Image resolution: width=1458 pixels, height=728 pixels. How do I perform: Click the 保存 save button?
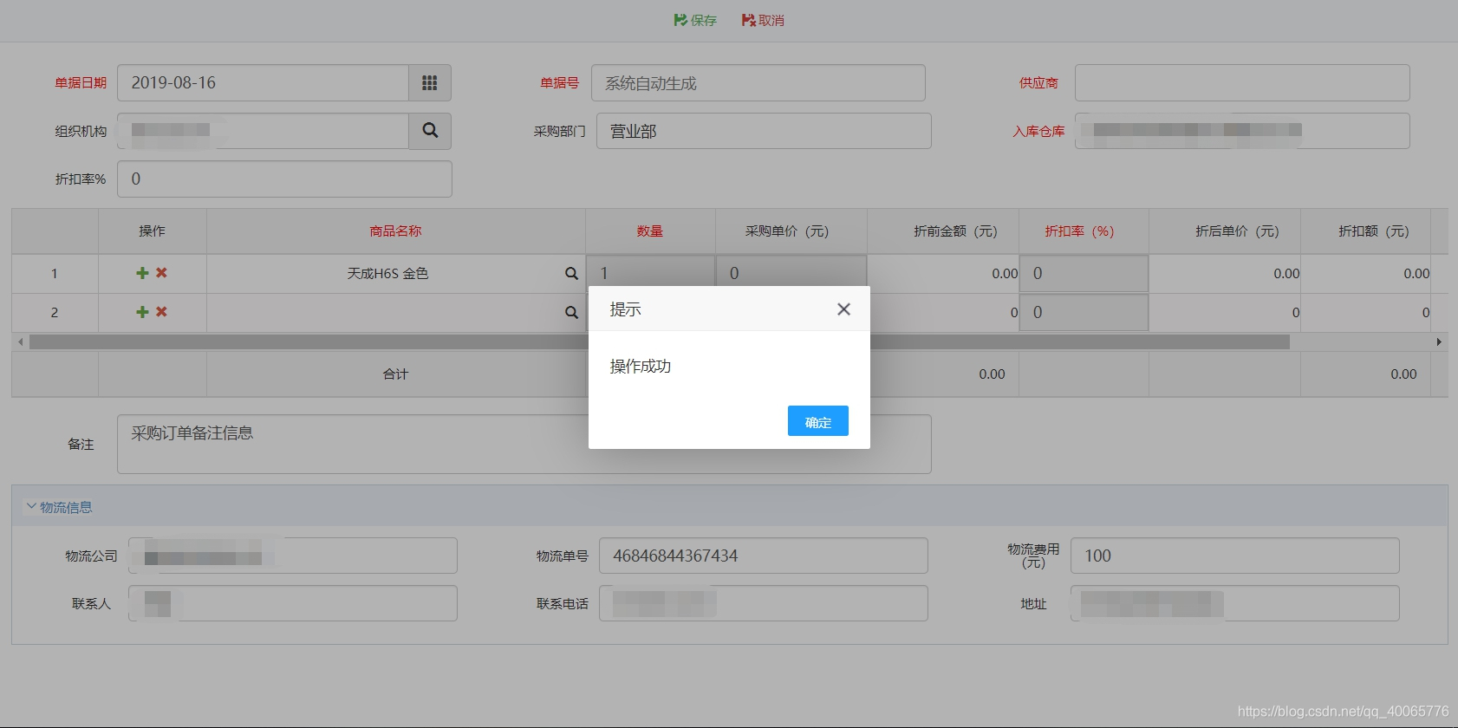click(x=695, y=20)
